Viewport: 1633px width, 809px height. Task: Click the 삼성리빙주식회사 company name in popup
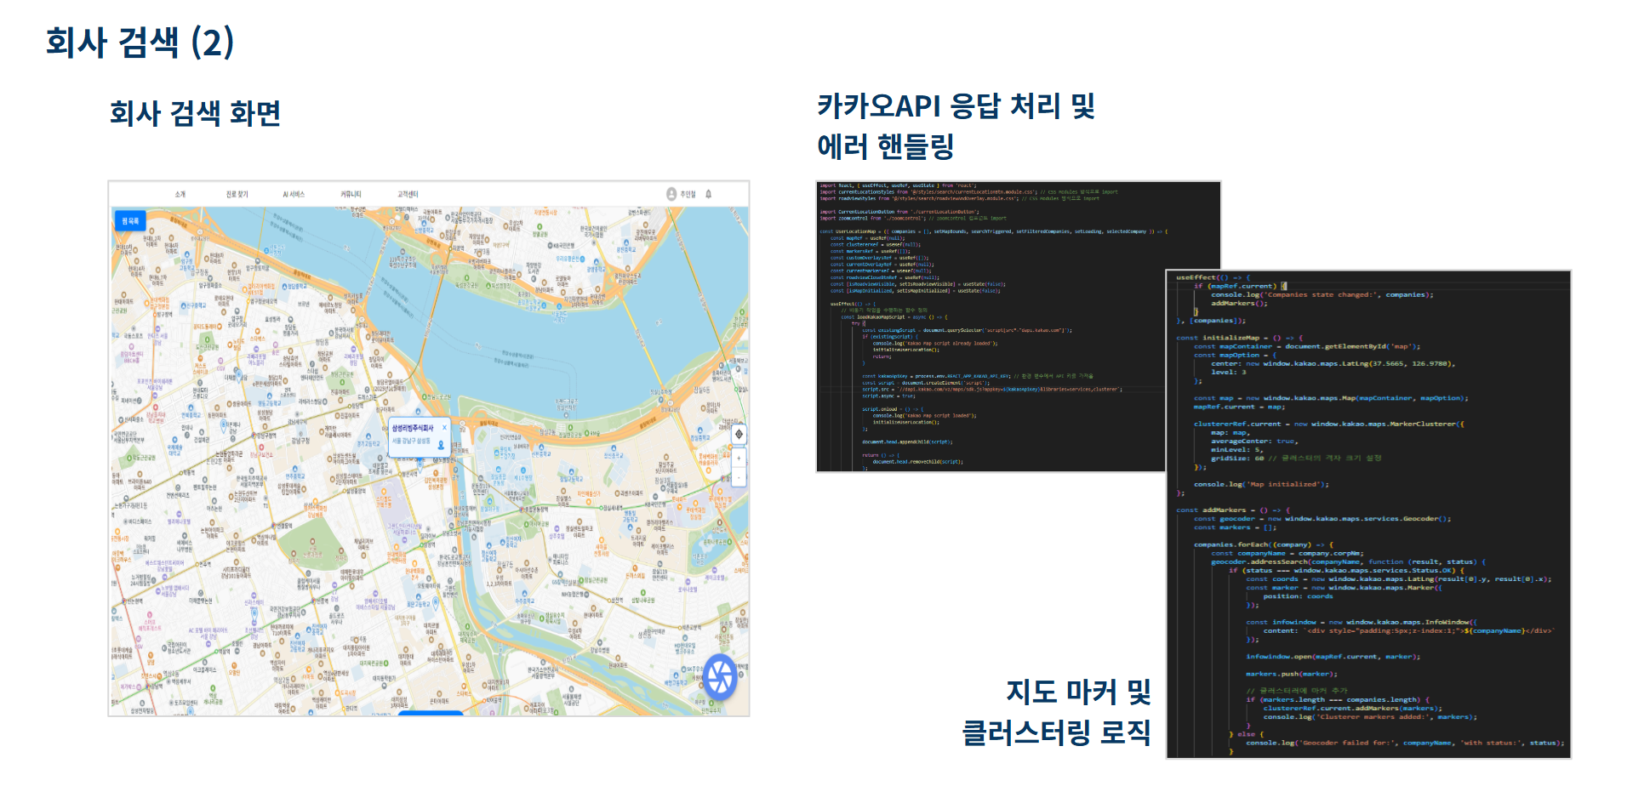[x=413, y=428]
